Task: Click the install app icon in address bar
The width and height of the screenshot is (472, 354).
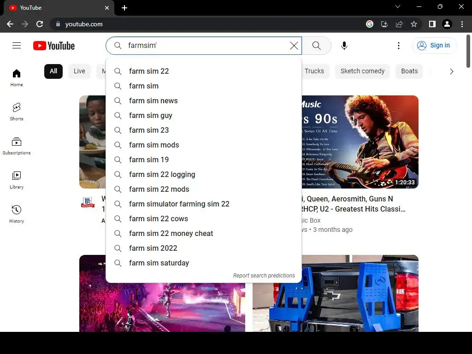Action: coord(384,24)
